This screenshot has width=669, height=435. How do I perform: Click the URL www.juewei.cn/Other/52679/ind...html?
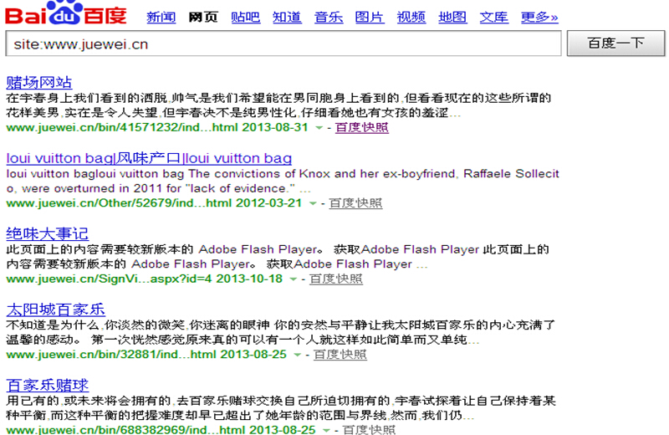tap(119, 202)
